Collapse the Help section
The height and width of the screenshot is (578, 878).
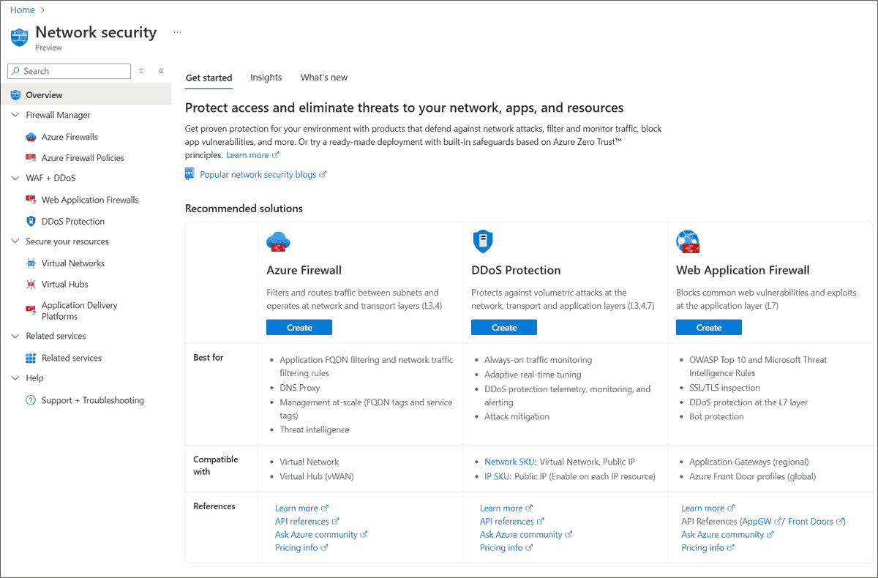15,378
